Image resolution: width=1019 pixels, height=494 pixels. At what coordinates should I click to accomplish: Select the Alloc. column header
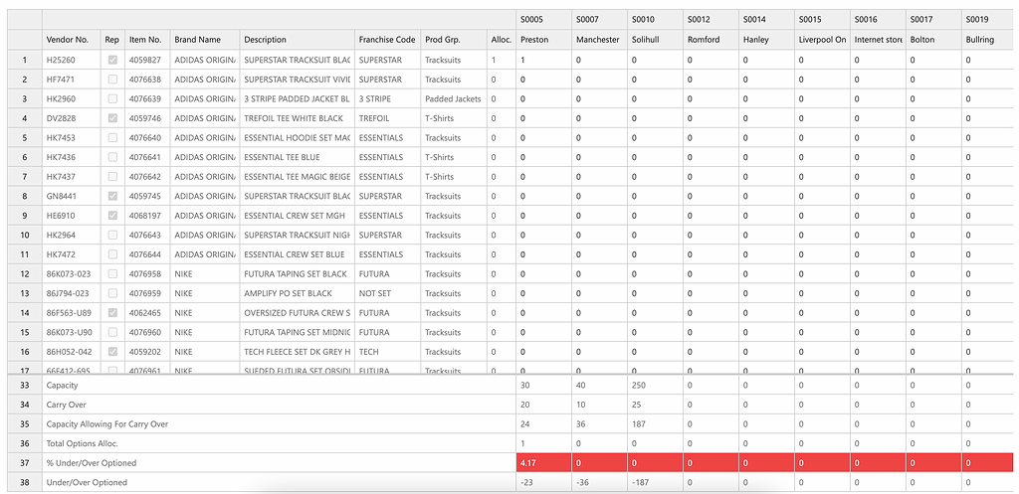pos(502,40)
